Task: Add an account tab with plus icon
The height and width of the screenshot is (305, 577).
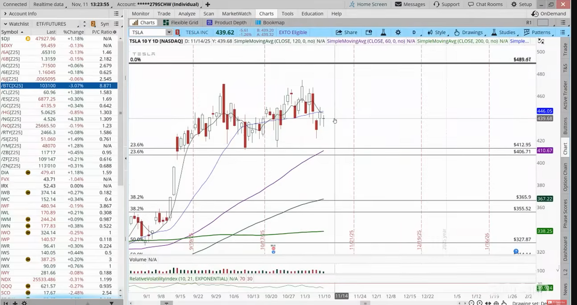Action: [207, 4]
